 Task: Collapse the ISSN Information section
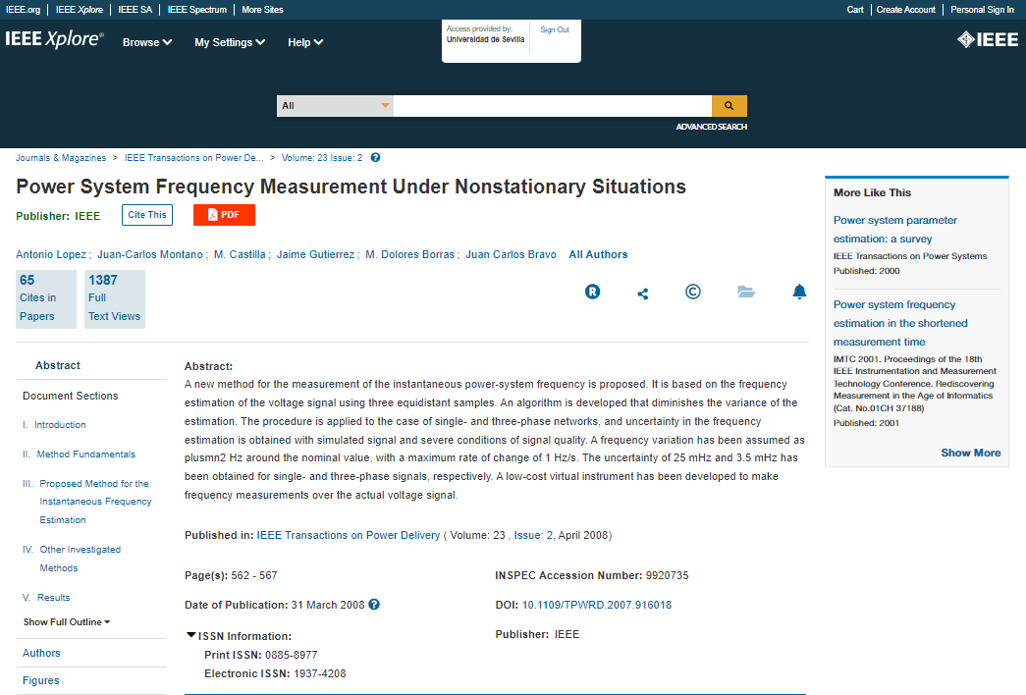pyautogui.click(x=191, y=636)
